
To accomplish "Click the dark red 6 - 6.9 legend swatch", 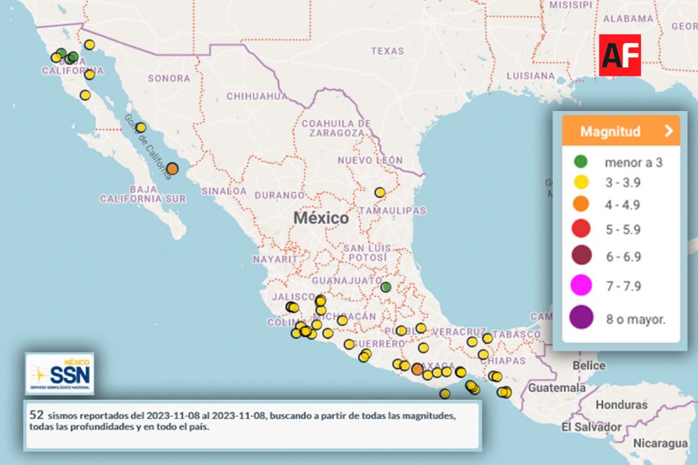I will [580, 256].
